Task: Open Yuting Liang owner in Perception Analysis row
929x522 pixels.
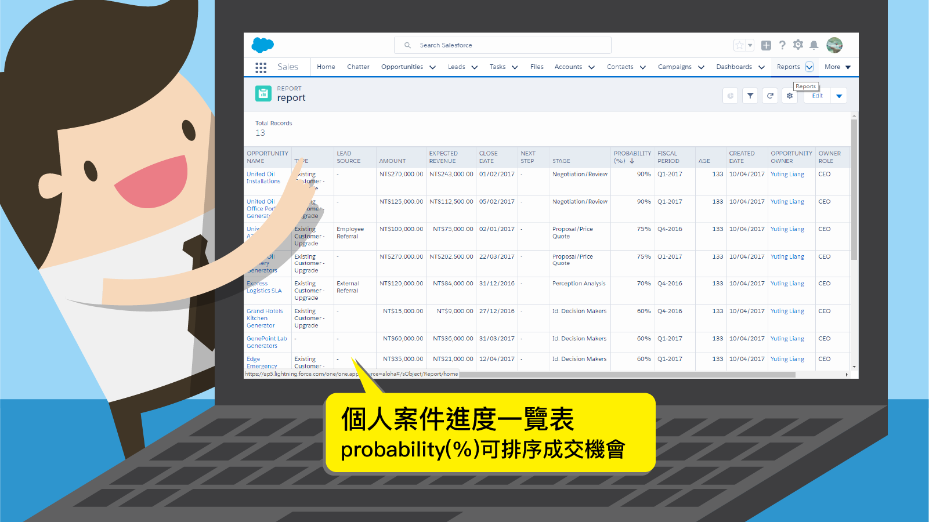Action: click(x=787, y=284)
